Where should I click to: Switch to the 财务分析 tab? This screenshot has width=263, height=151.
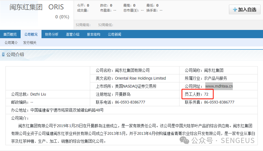tap(52, 34)
